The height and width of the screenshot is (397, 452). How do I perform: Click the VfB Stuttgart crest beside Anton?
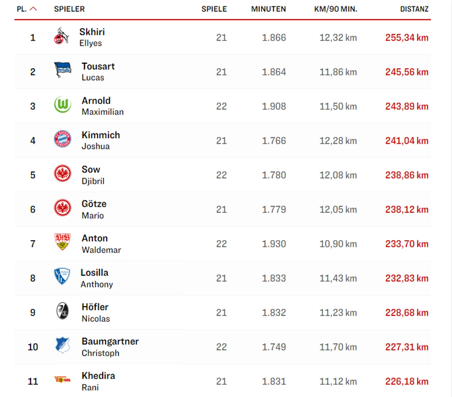tap(63, 242)
